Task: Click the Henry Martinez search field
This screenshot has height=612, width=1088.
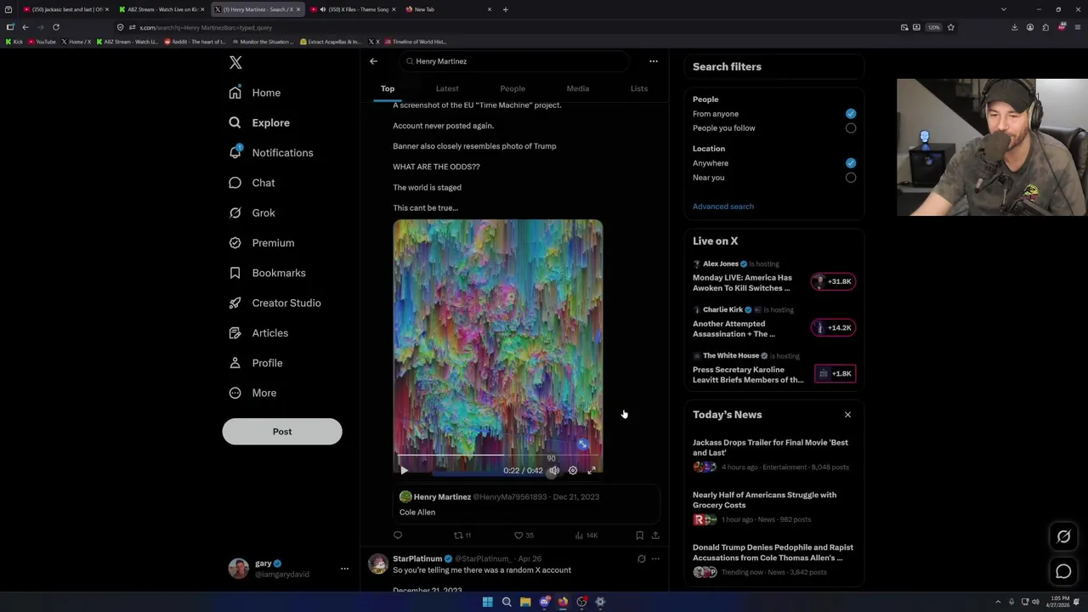Action: coord(514,61)
